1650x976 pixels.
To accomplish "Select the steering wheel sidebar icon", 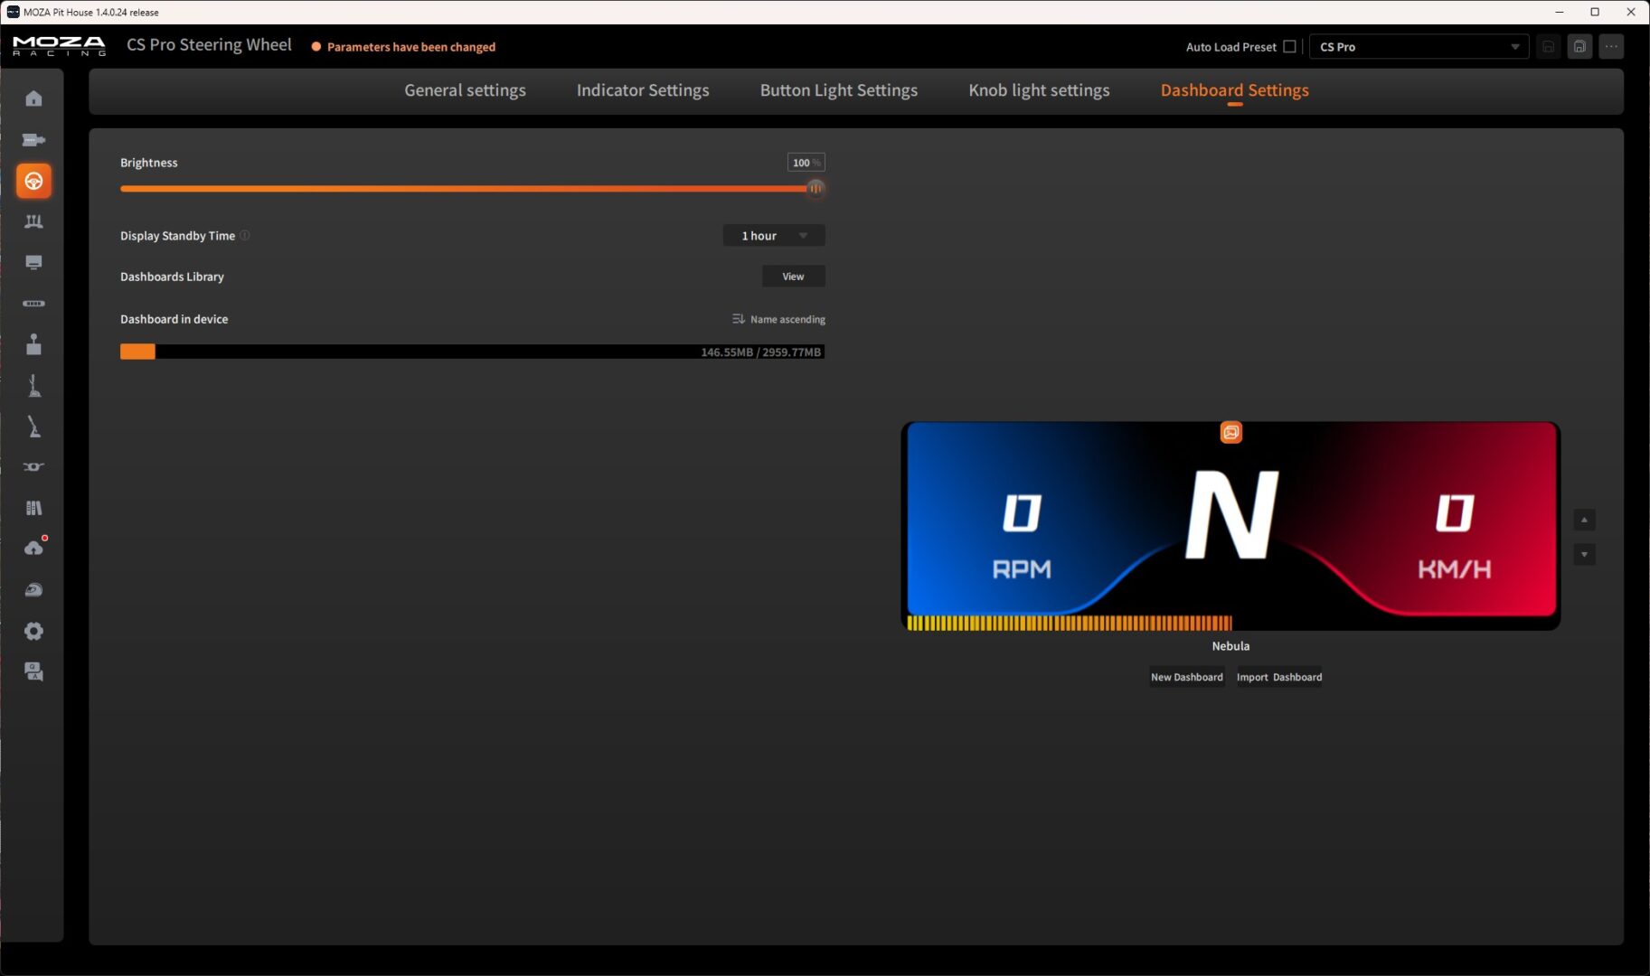I will [33, 181].
